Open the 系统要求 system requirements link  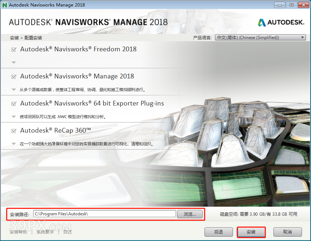[x=45, y=232]
